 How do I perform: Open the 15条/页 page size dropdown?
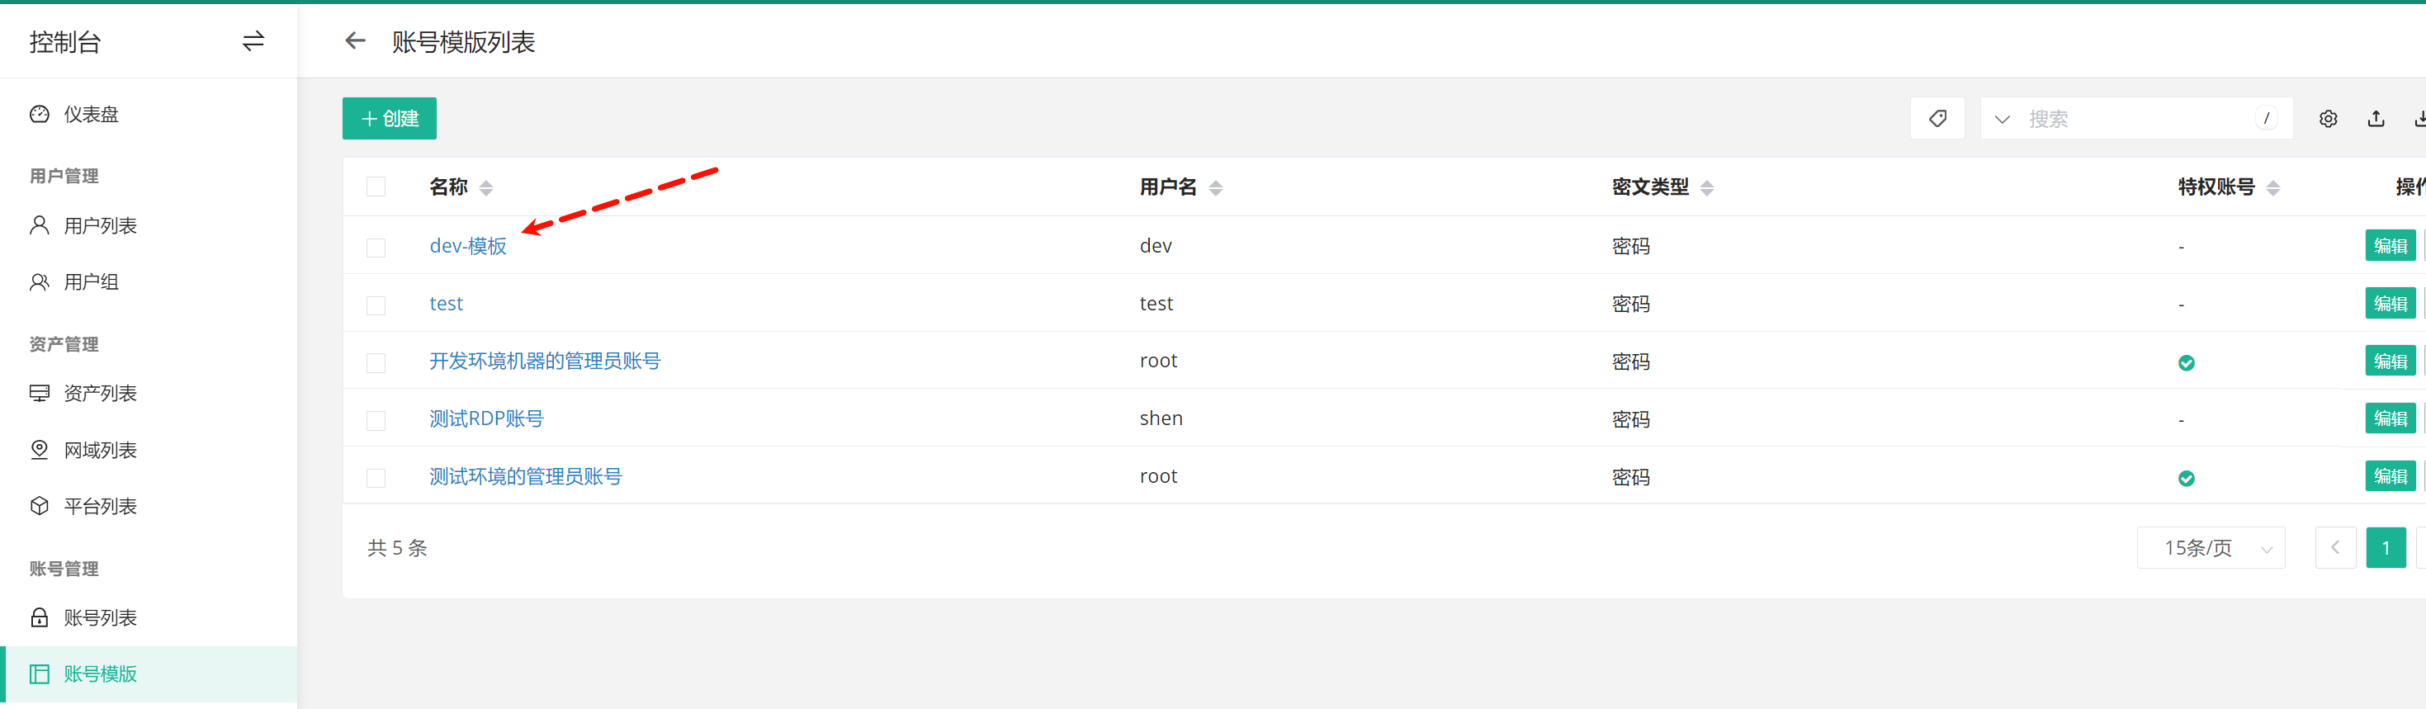[x=2211, y=548]
